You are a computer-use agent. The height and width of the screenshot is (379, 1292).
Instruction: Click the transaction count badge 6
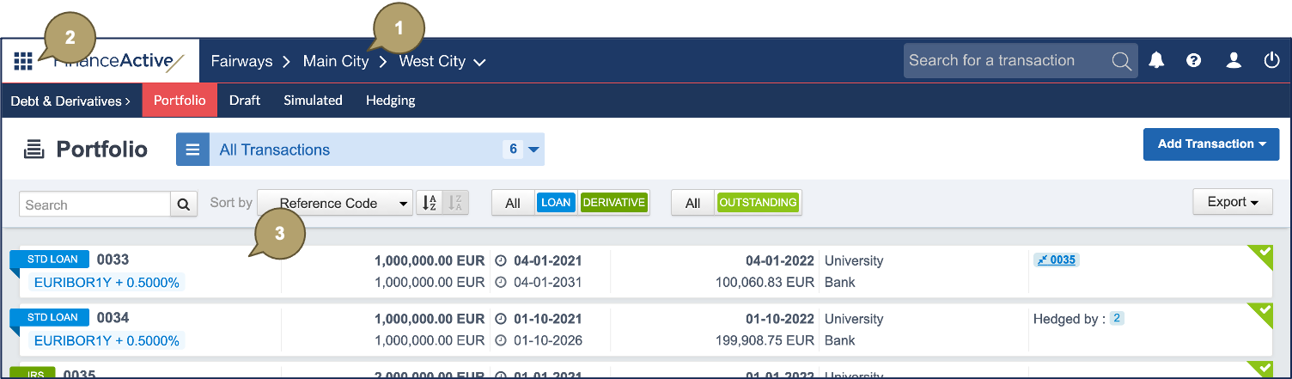click(x=513, y=150)
